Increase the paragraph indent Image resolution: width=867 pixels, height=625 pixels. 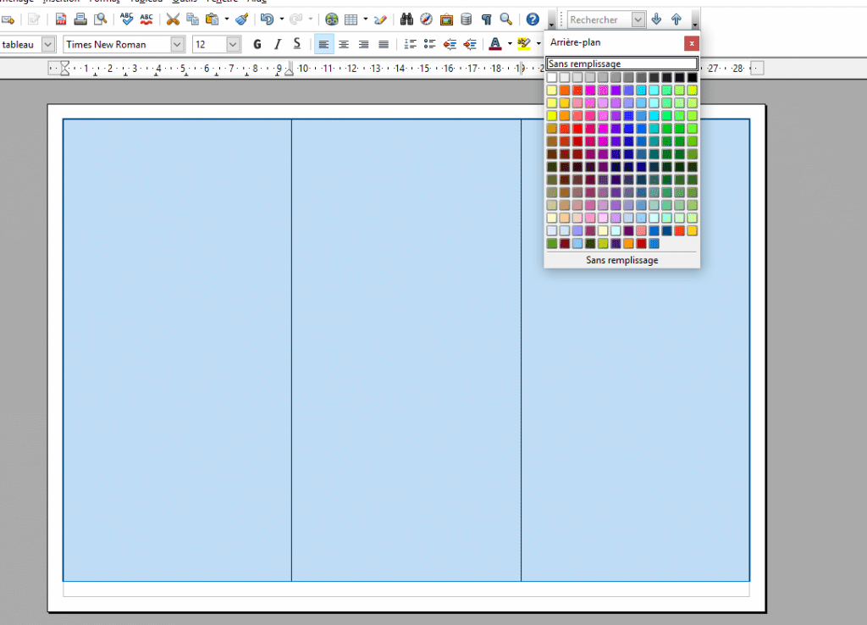[470, 44]
